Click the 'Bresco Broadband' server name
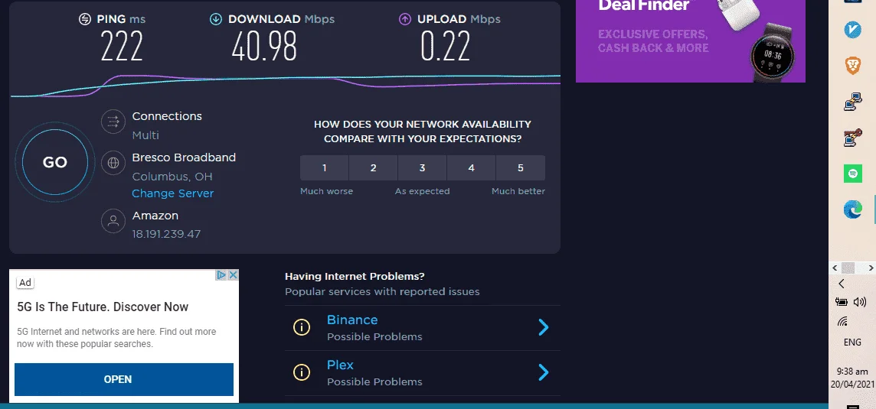Screen dimensions: 876x409 tap(184, 158)
